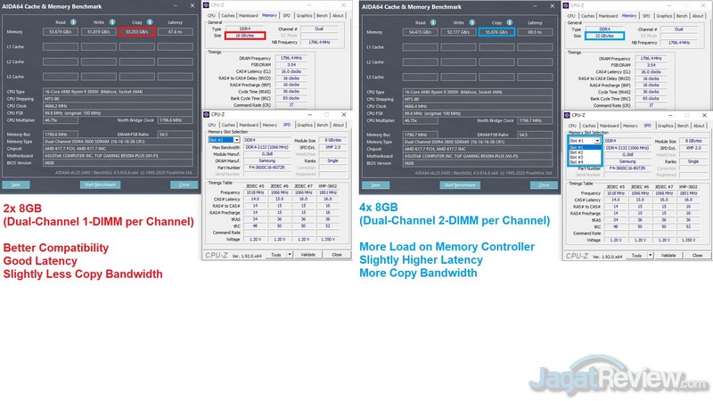Open About tab in right CPU-Z SPD window
713x401 pixels.
[699, 126]
